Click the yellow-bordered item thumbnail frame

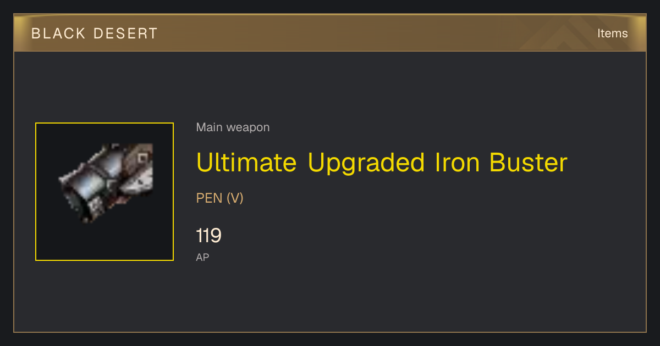[105, 192]
